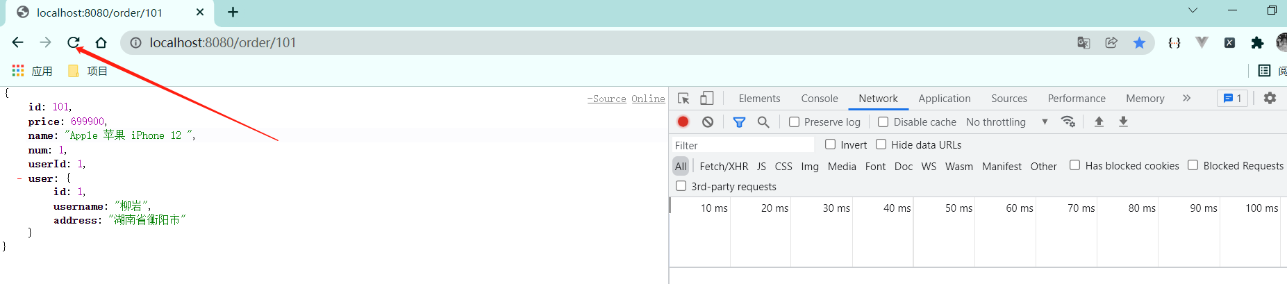Switch to the Console tab

pos(820,99)
